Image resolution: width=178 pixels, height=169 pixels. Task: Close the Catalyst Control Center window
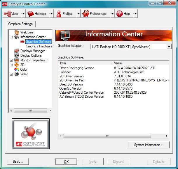(170, 3)
